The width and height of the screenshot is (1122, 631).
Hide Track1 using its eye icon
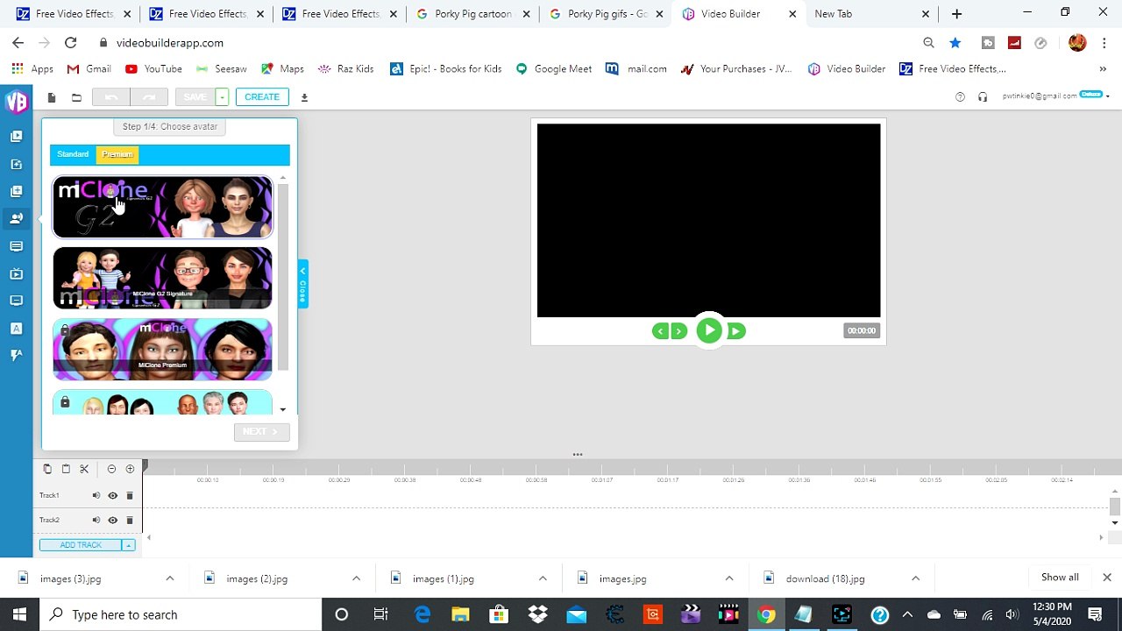click(112, 496)
